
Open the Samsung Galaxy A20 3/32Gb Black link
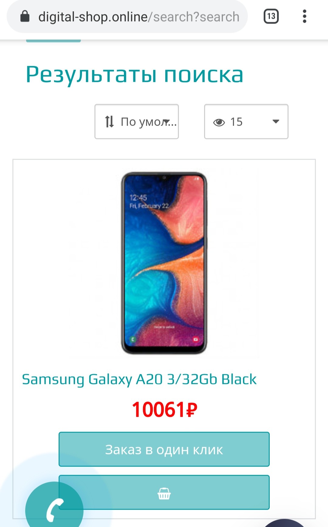click(x=139, y=379)
